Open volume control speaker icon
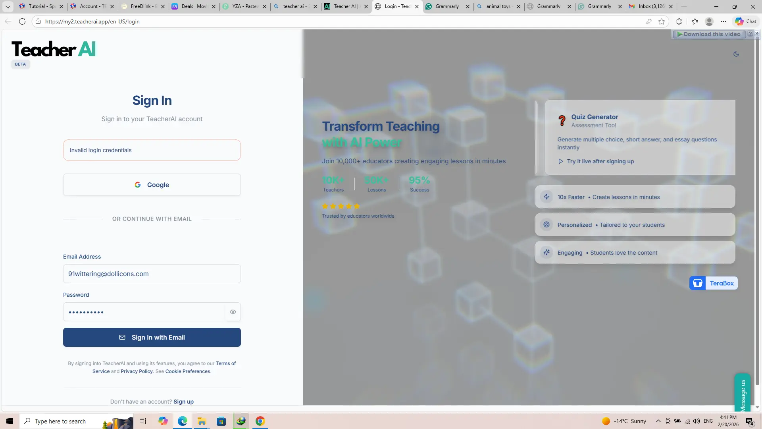The height and width of the screenshot is (429, 762). pos(697,421)
